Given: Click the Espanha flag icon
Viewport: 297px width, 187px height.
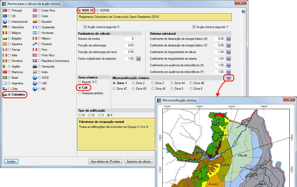Looking at the screenshot, I should coord(5,44).
